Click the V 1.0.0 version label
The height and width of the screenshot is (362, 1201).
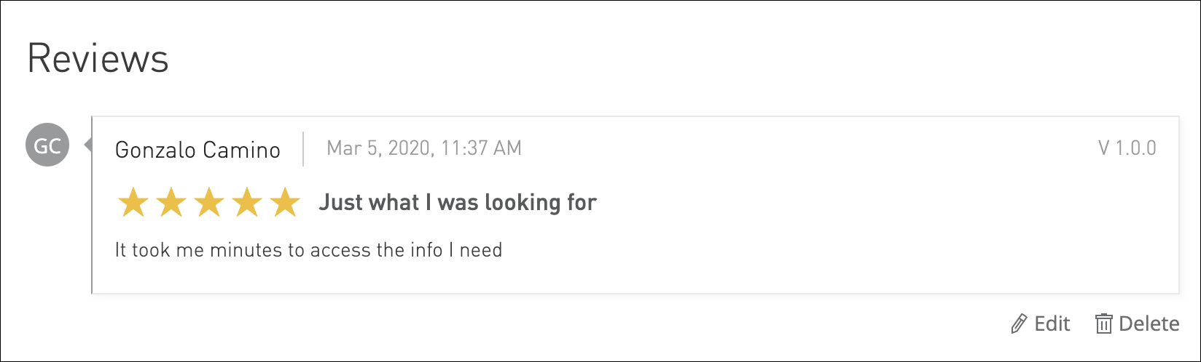pyautogui.click(x=1127, y=148)
